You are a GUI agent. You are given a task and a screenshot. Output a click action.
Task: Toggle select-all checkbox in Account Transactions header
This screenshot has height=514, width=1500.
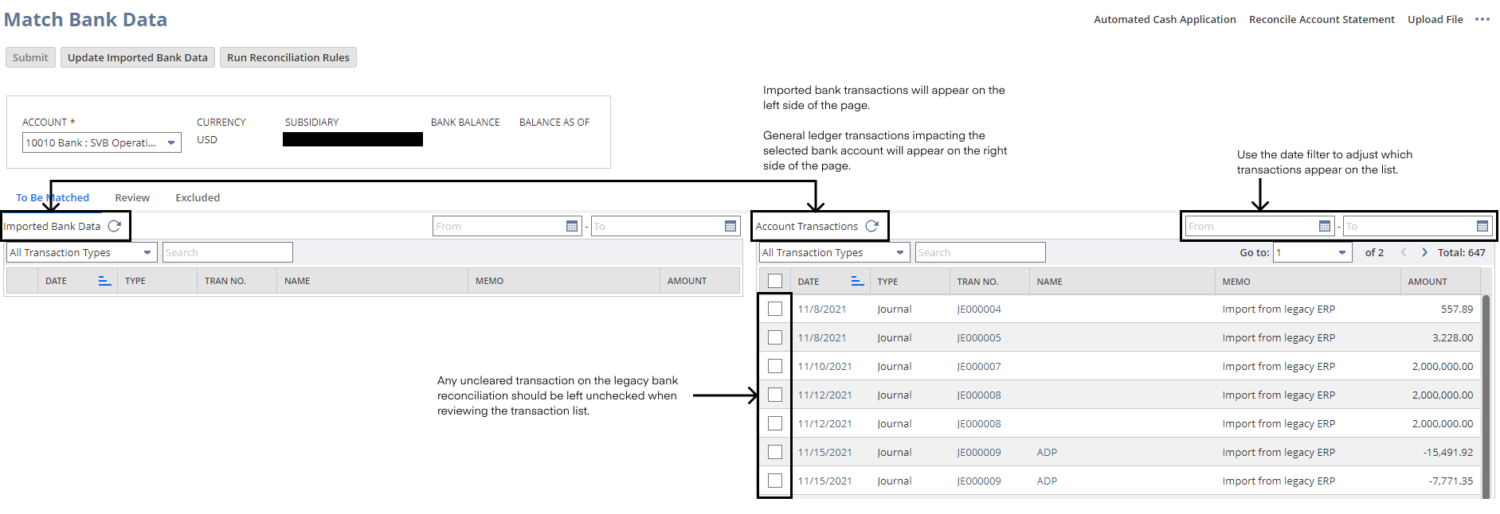pos(775,281)
